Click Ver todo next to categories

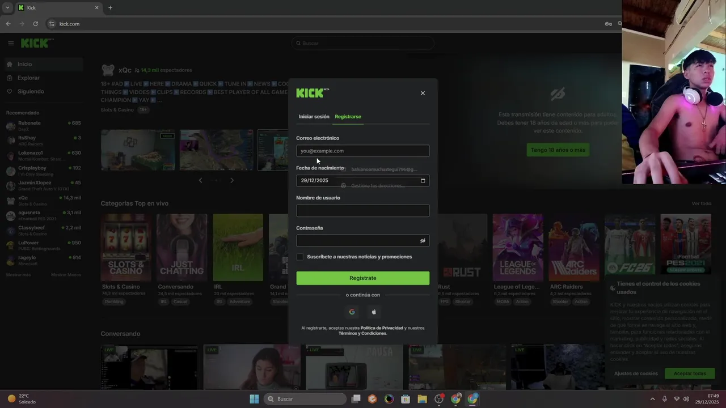[x=701, y=203]
